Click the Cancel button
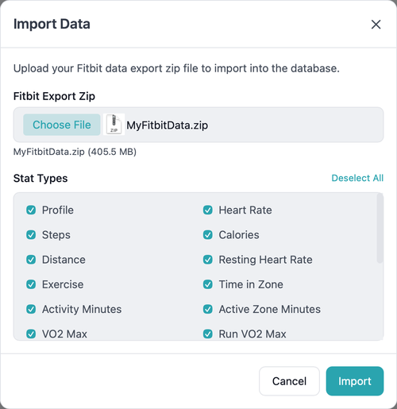This screenshot has height=409, width=397. [289, 381]
